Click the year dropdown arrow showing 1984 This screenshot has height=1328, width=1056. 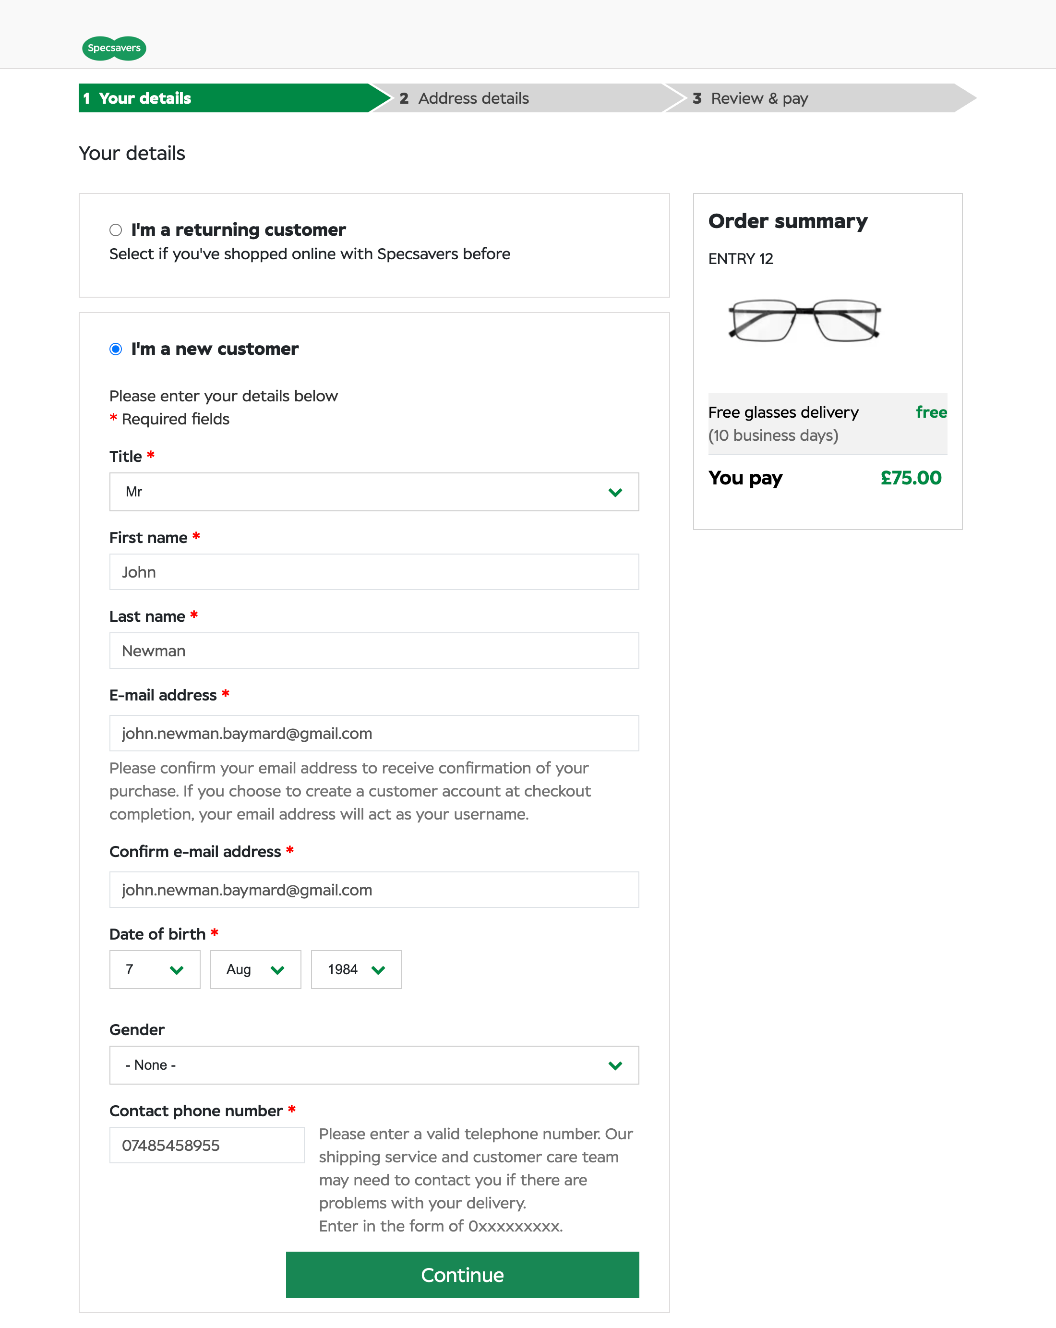tap(379, 969)
